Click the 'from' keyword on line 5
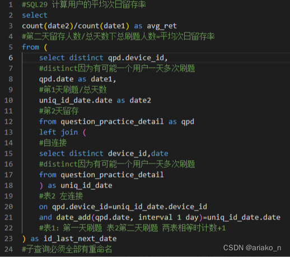 click(x=30, y=47)
